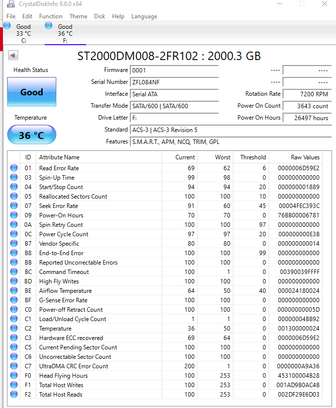The height and width of the screenshot is (408, 336).
Task: Open the Function menu
Action: (x=51, y=16)
